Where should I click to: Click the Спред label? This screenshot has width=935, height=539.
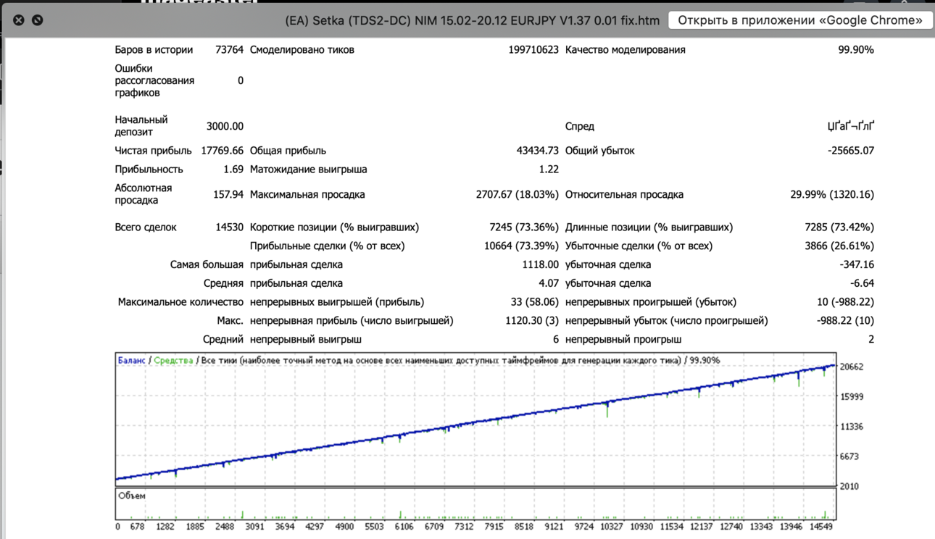(x=580, y=126)
